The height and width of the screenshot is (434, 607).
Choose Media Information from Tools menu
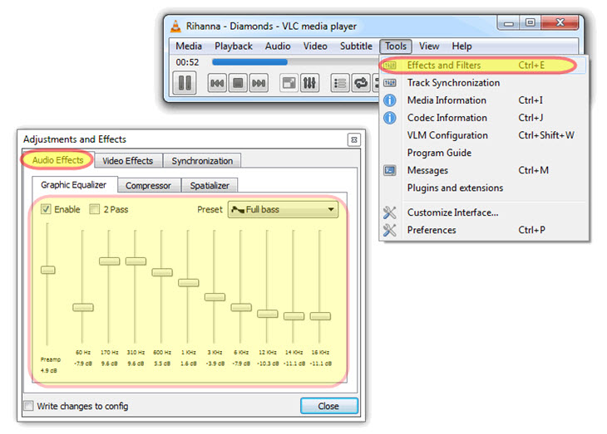[x=483, y=100]
